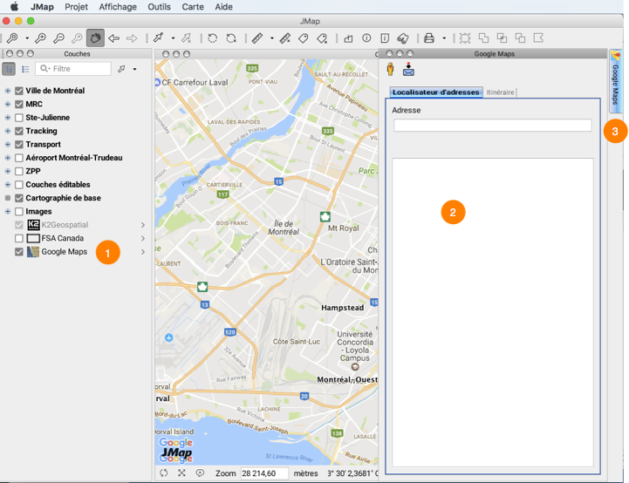629x483 pixels.
Task: Click the speech bubble icon in status bar
Action: click(200, 473)
